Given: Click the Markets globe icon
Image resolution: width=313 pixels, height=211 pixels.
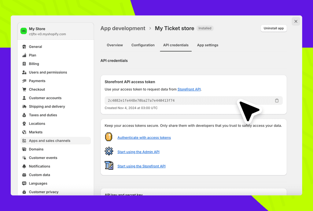Looking at the screenshot, I should coord(24,132).
